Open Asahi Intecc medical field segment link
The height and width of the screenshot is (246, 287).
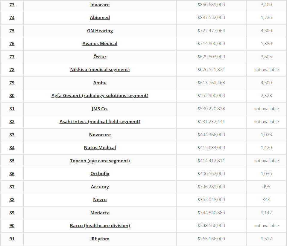(100, 122)
